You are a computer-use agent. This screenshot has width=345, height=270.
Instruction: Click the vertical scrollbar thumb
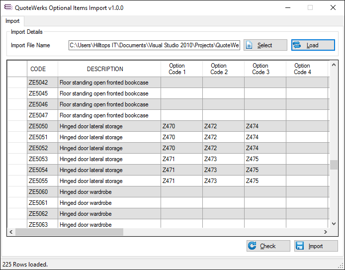click(334, 165)
